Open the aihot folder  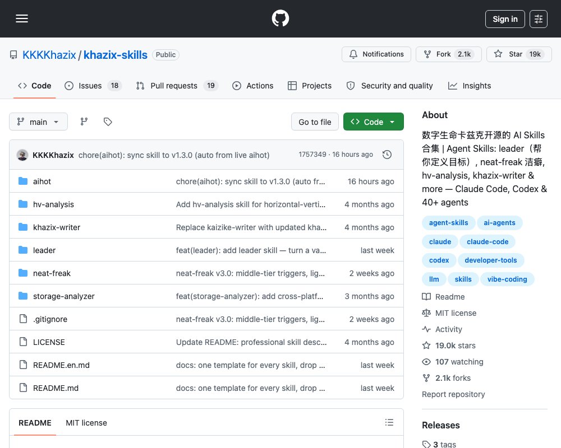(42, 181)
